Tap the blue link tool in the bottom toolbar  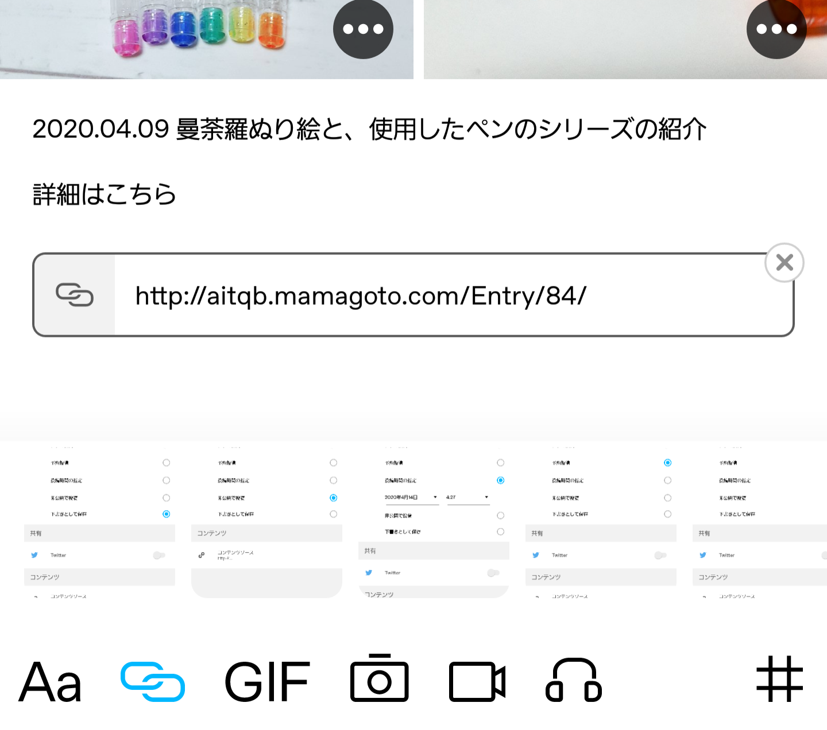pos(153,682)
